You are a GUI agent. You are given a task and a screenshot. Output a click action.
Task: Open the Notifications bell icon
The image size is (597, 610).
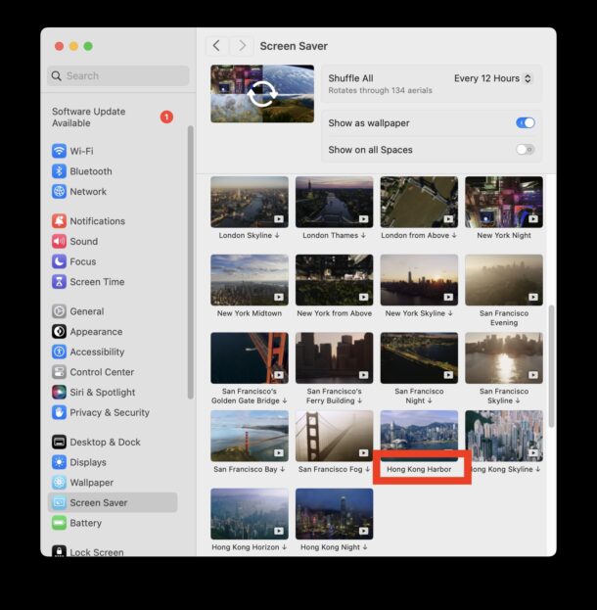60,221
